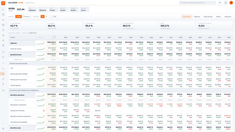Select the Beneficio bruto row label
The height and width of the screenshot is (132, 235).
click(x=16, y=55)
